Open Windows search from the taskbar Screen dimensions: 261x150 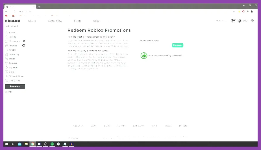[13, 144]
